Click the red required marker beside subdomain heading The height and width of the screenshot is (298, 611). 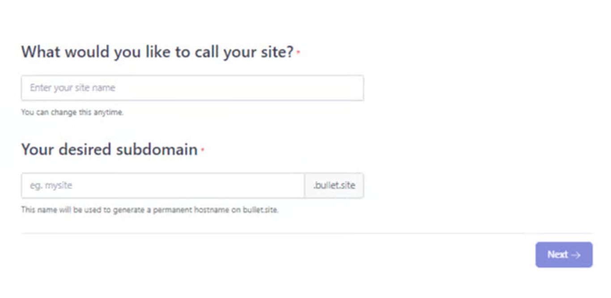pos(202,150)
